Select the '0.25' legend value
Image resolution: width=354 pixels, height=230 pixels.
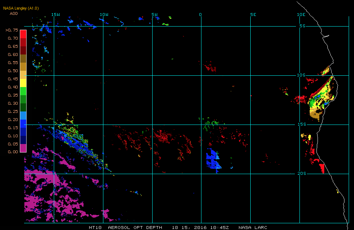(13, 111)
